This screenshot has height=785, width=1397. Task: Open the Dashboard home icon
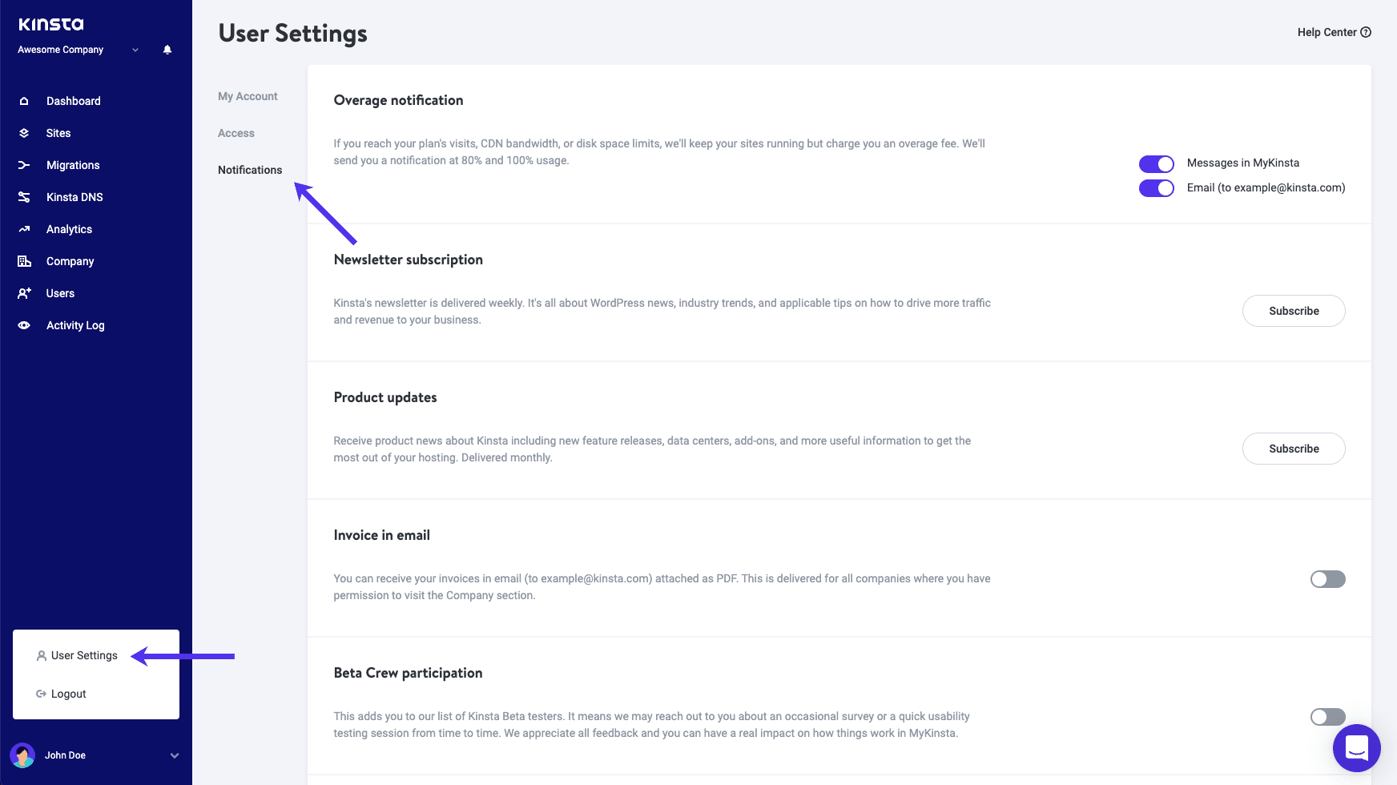24,101
